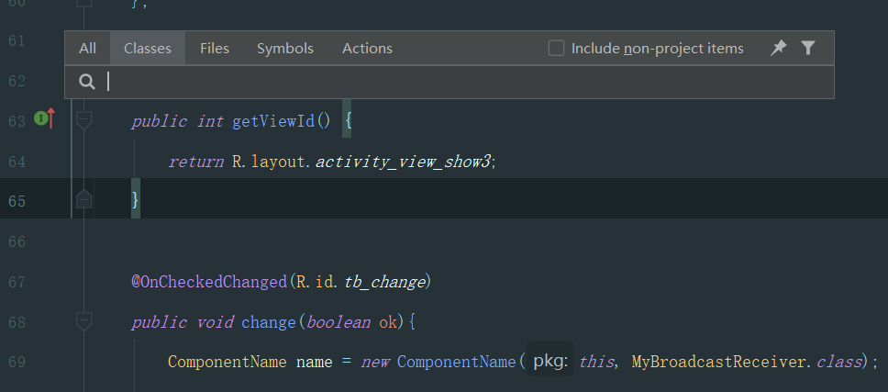Go to the Actions tab
Image resolution: width=888 pixels, height=392 pixels.
point(367,48)
